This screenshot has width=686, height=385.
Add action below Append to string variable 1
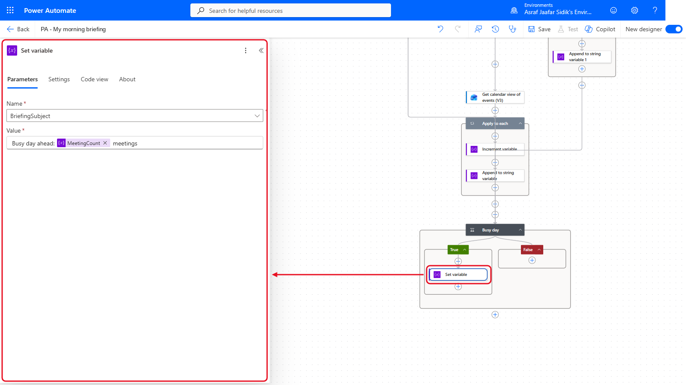pos(582,69)
